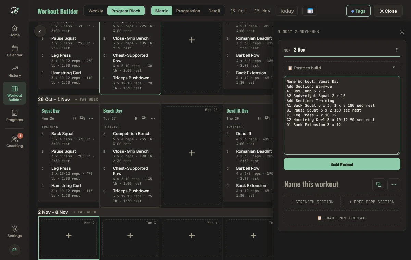The width and height of the screenshot is (411, 260).
Task: Click into the paste workout text area
Action: pyautogui.click(x=342, y=115)
